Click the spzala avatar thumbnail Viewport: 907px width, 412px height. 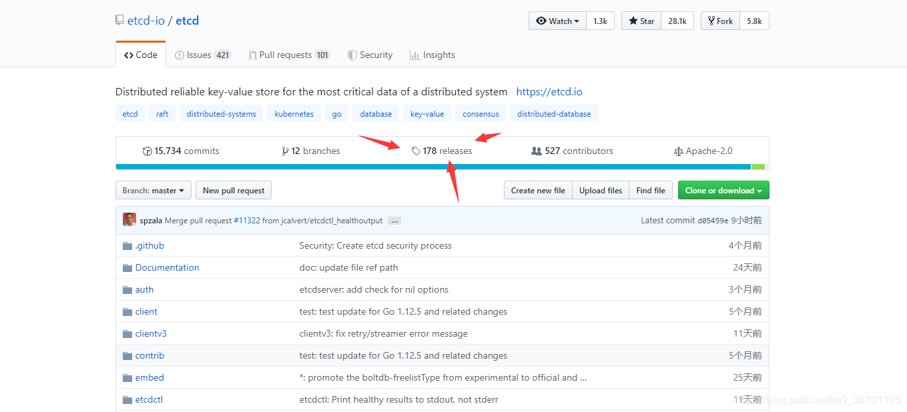(129, 220)
